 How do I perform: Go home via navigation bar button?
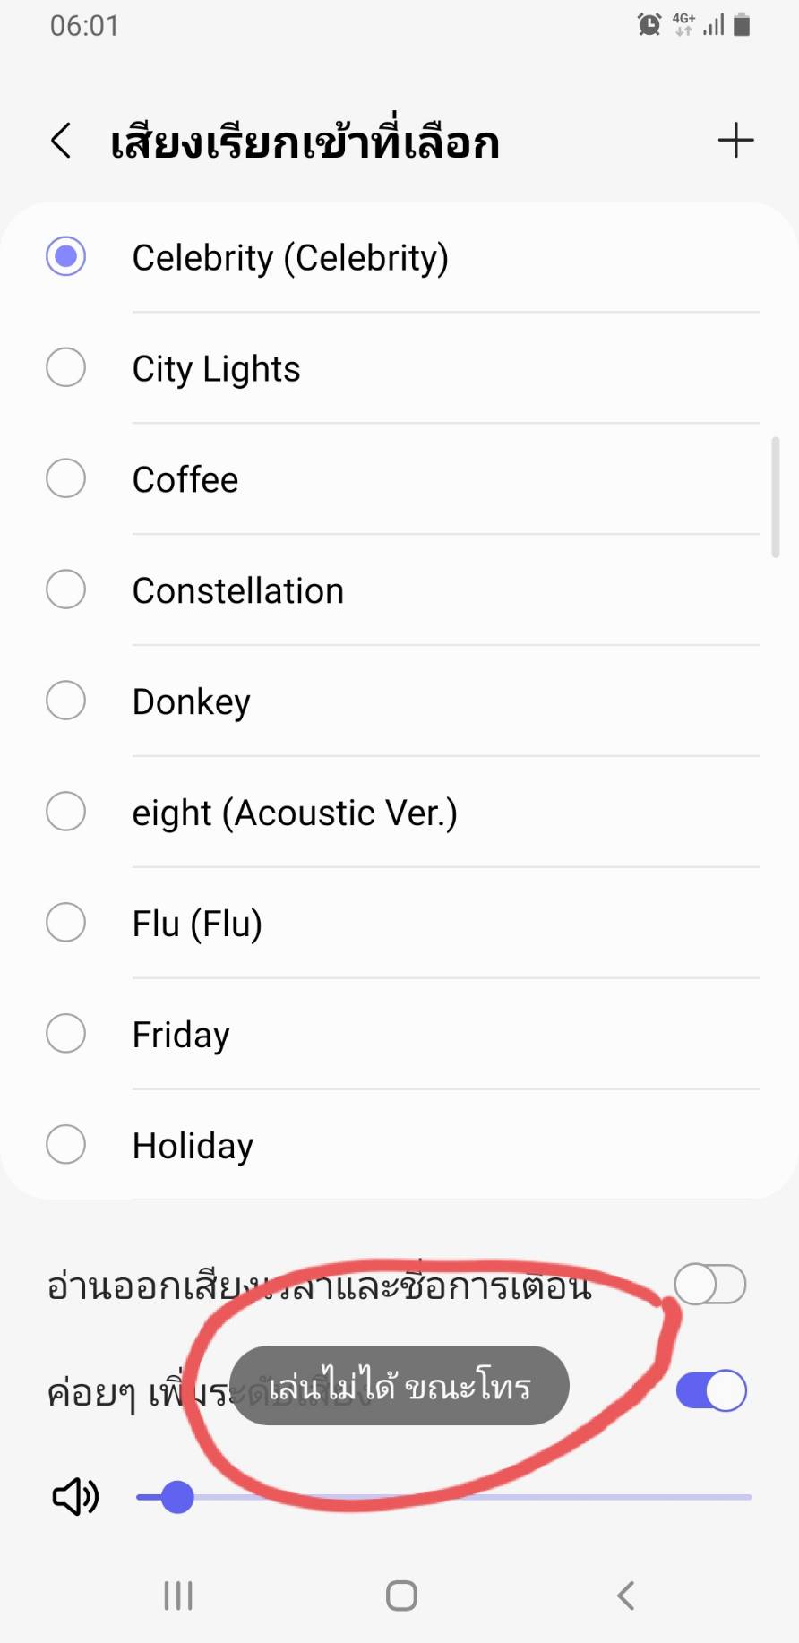401,1596
